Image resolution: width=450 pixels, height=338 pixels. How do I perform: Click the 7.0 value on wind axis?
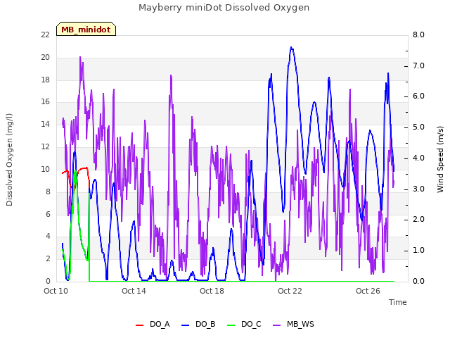[419, 65]
